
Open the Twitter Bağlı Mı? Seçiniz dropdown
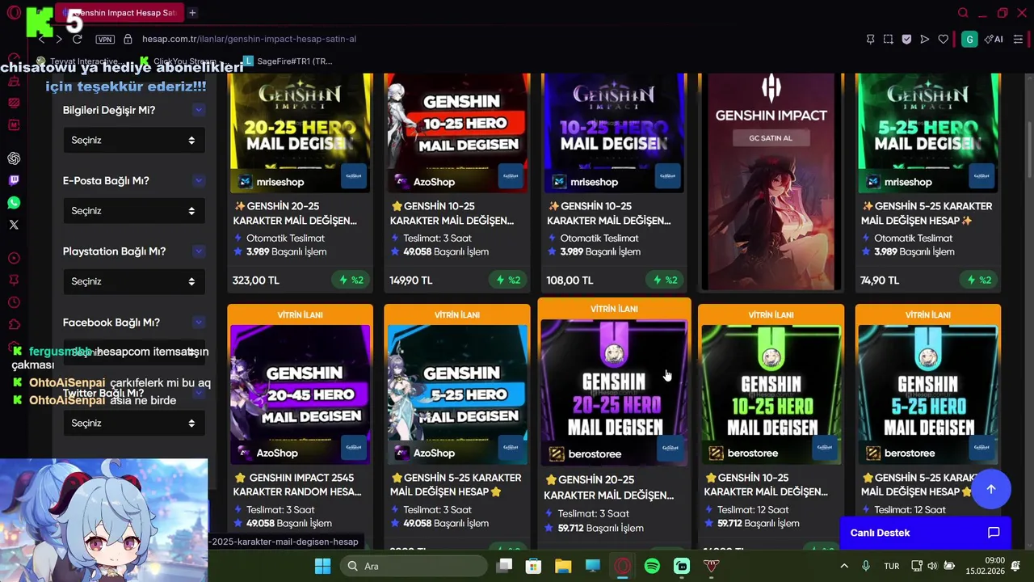[x=134, y=423]
